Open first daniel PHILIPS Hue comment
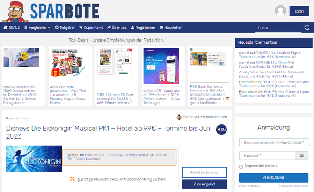 pos(270,55)
